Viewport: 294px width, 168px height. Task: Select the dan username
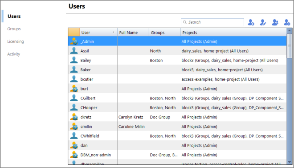[x=84, y=146]
